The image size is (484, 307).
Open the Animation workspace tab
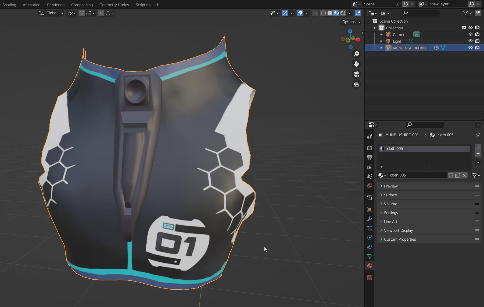[31, 5]
